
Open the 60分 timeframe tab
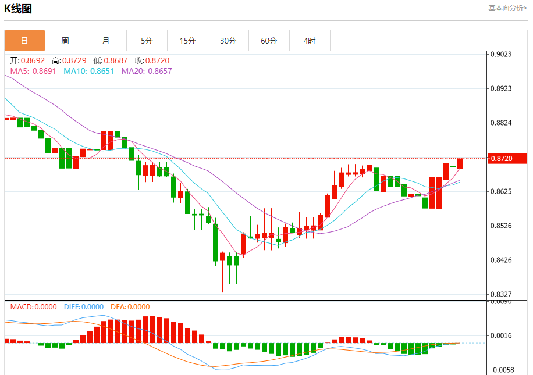[269, 41]
